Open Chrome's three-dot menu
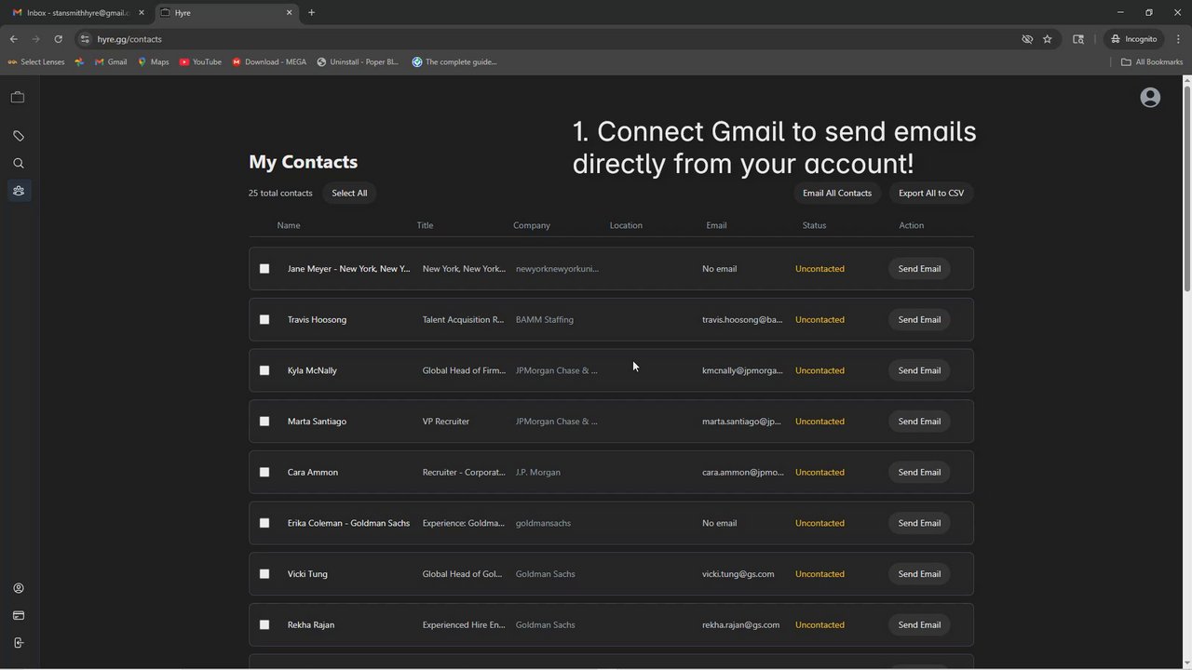Viewport: 1192px width, 670px height. point(1178,39)
